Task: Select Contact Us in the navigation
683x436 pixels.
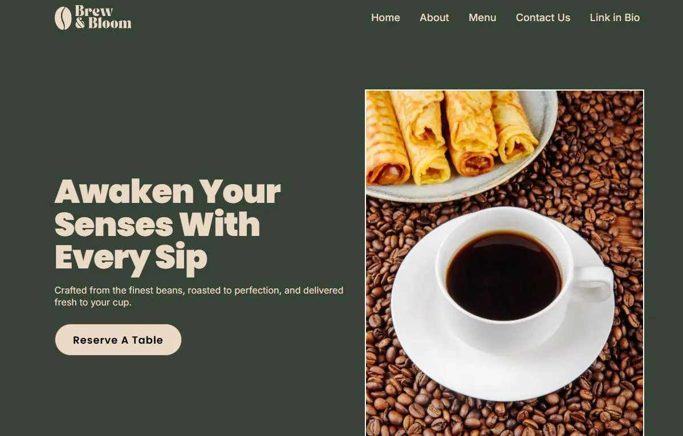Action: point(543,18)
